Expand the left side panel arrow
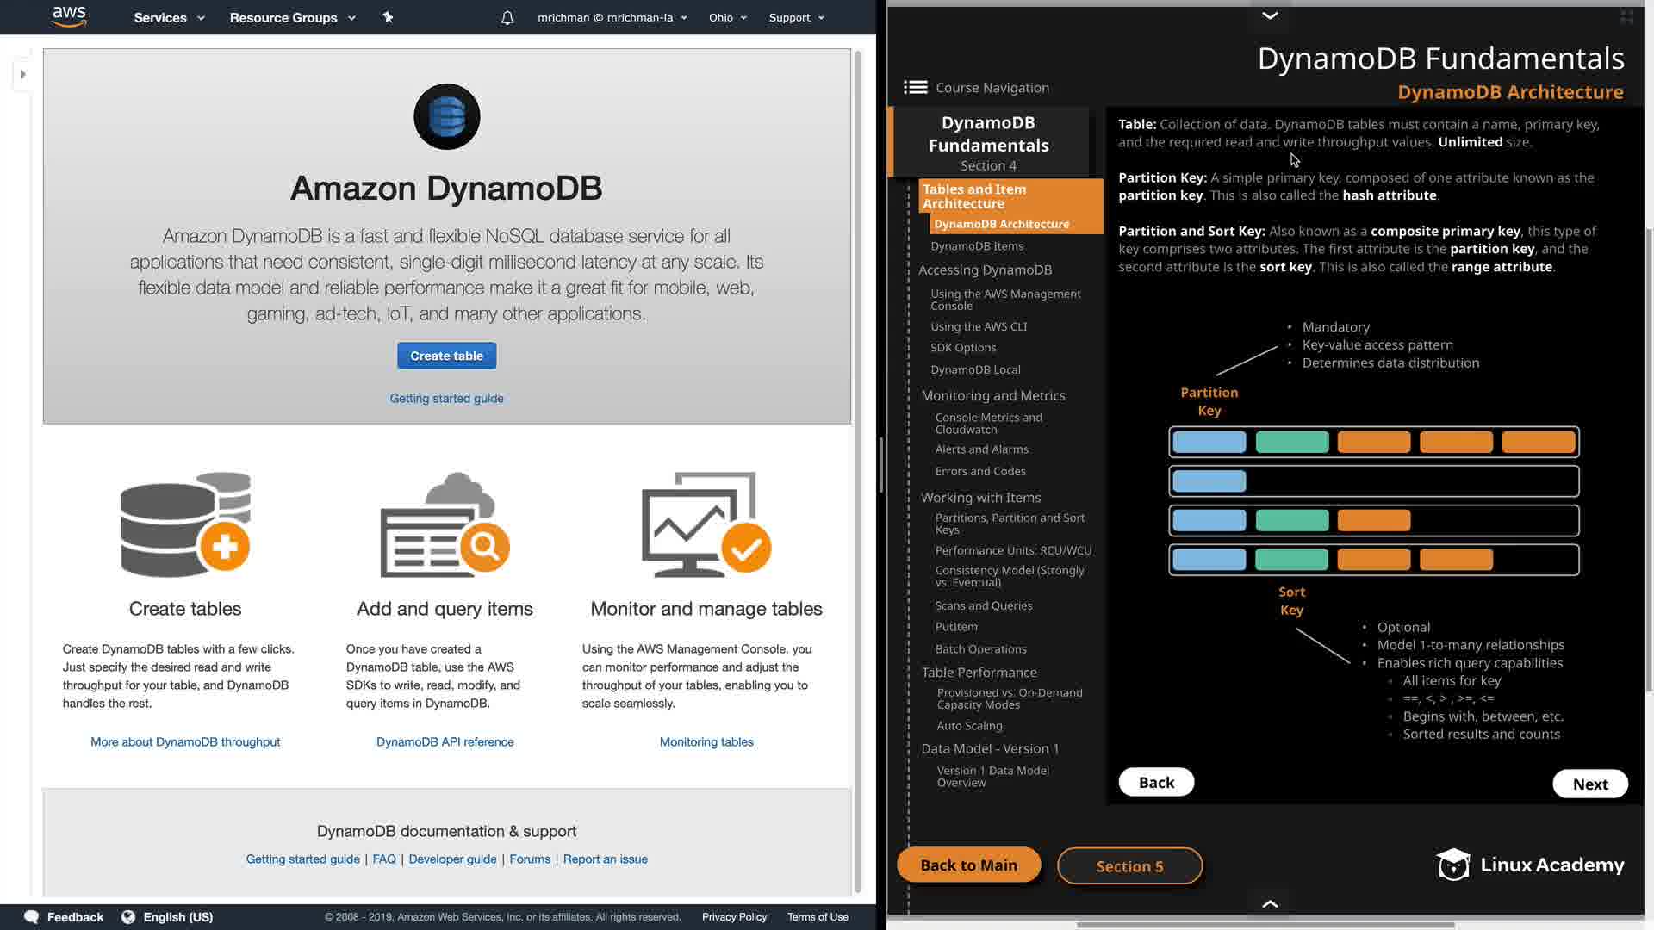 point(22,74)
